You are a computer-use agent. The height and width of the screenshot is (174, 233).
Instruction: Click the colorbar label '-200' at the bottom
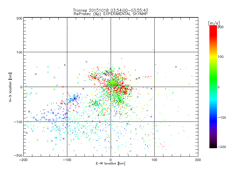point(222,147)
